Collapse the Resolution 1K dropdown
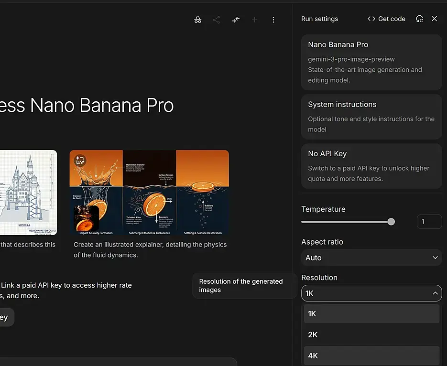Viewport: 447px width, 366px height. (x=371, y=293)
